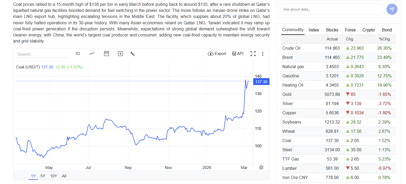Enter fullscreen chart mode
The width and height of the screenshot is (406, 184).
[253, 54]
